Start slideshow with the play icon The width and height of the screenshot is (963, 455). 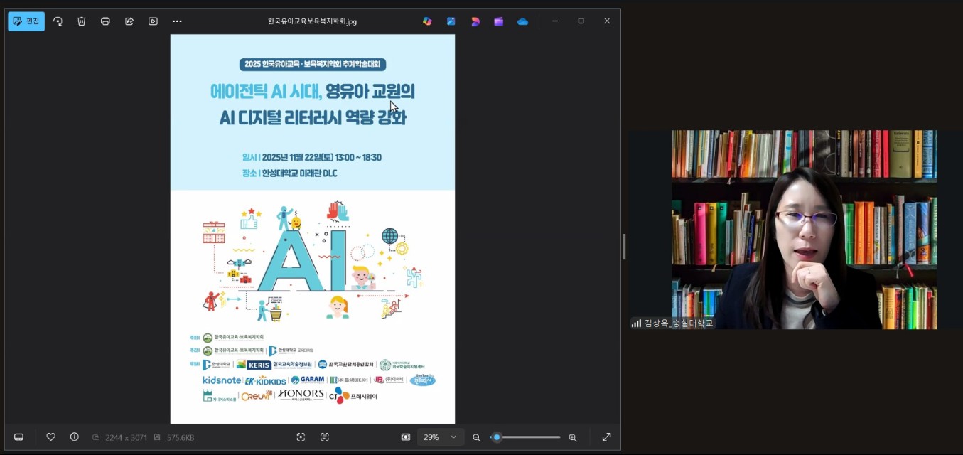[153, 21]
